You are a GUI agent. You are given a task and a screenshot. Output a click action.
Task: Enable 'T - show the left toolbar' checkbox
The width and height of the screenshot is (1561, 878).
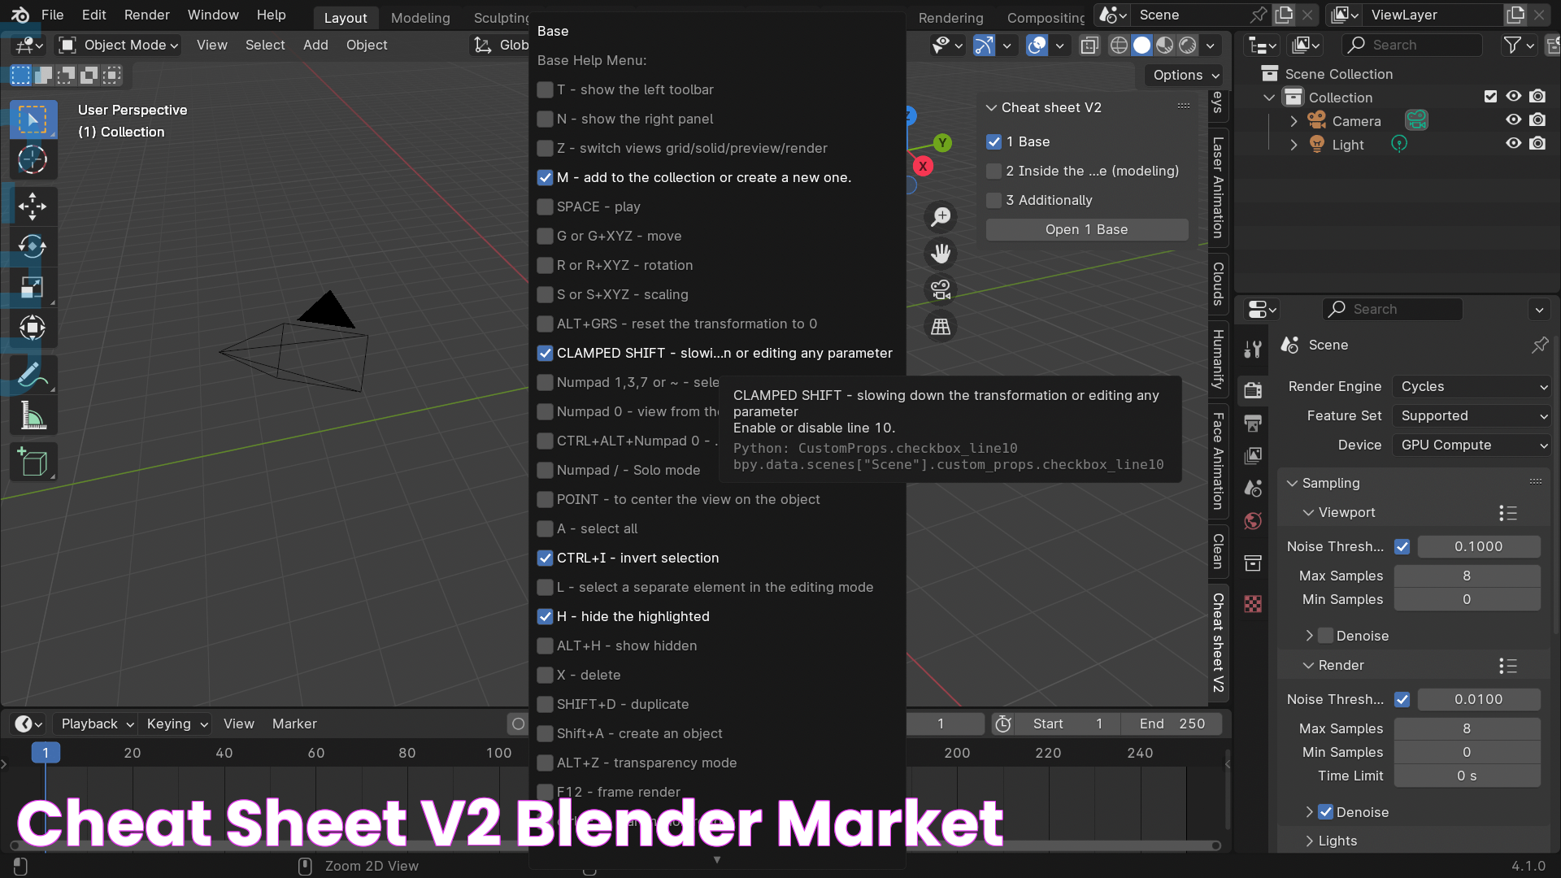(x=545, y=90)
